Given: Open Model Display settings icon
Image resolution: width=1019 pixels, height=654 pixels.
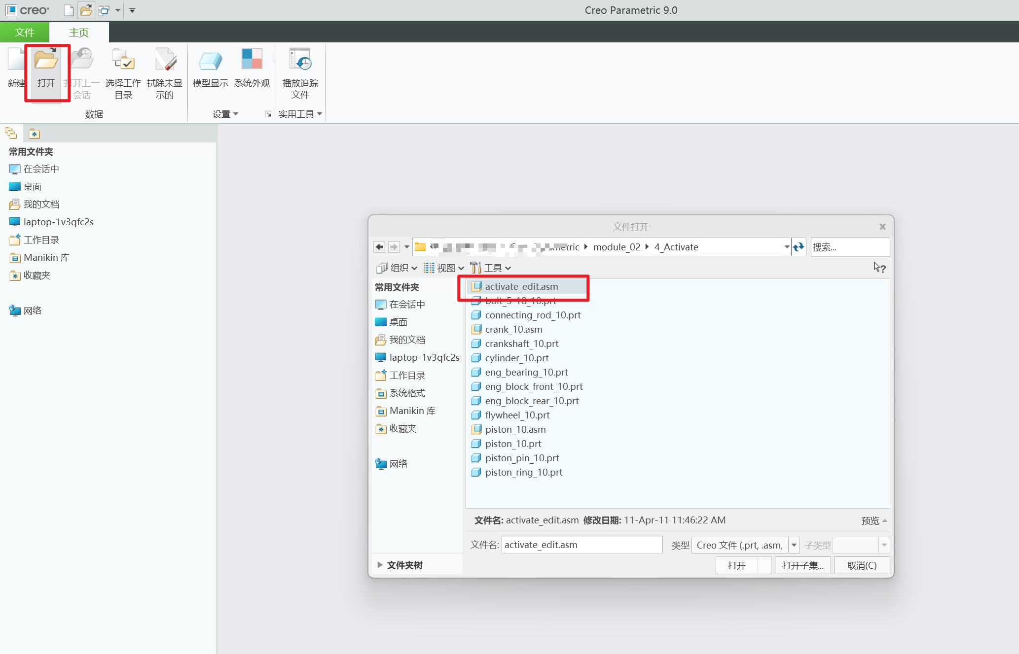Looking at the screenshot, I should (x=210, y=61).
